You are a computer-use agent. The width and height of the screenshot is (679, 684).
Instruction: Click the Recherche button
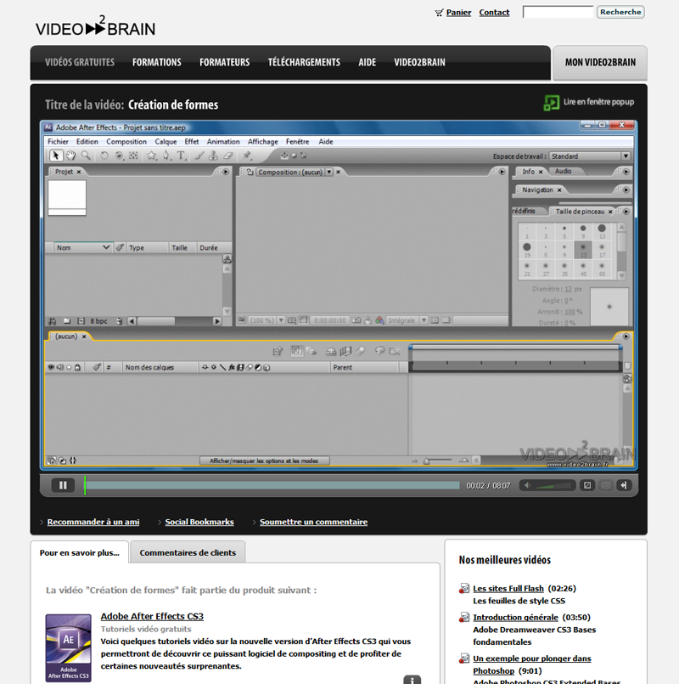[x=620, y=12]
